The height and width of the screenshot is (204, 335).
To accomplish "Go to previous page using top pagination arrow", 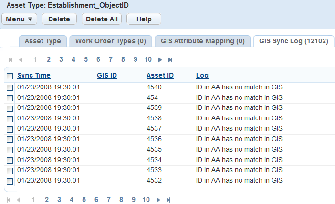I will pyautogui.click(x=21, y=60).
